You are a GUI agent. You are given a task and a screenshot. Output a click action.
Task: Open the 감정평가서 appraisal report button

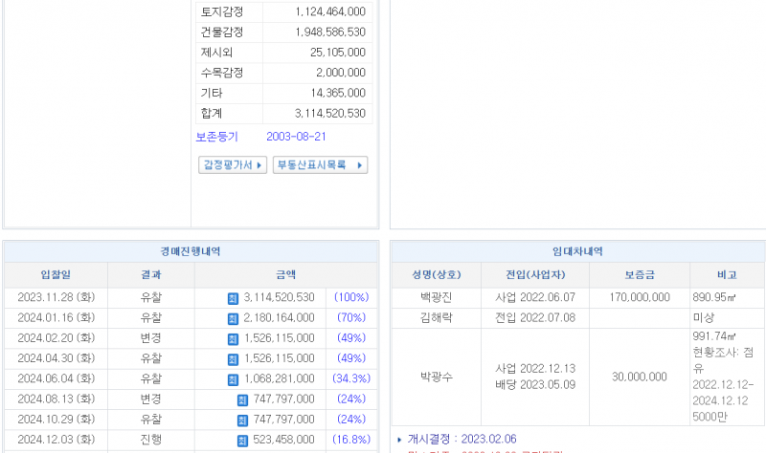232,165
